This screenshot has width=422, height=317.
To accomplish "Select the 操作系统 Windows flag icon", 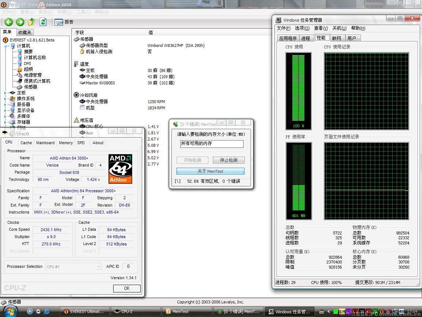I will [12, 99].
